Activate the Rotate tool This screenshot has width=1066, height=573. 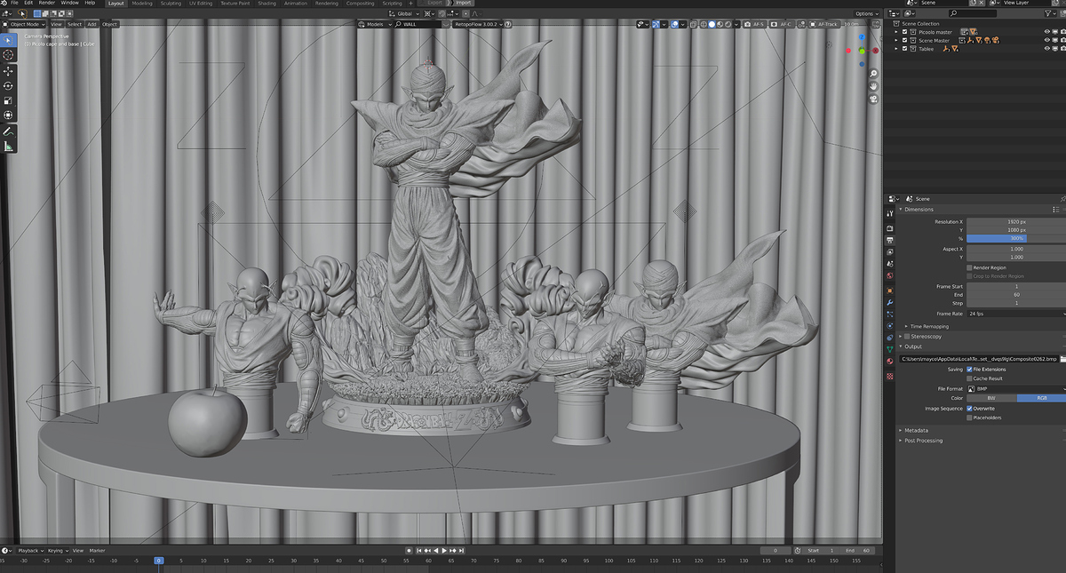click(8, 85)
